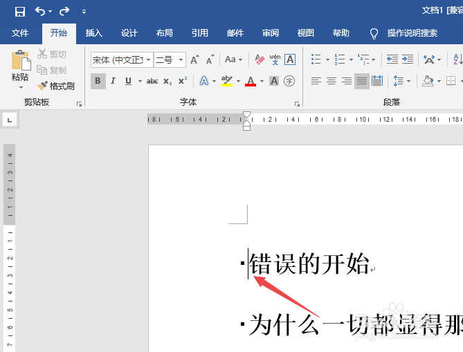Click Center alignment icon
This screenshot has width=463, height=352.
click(x=332, y=81)
